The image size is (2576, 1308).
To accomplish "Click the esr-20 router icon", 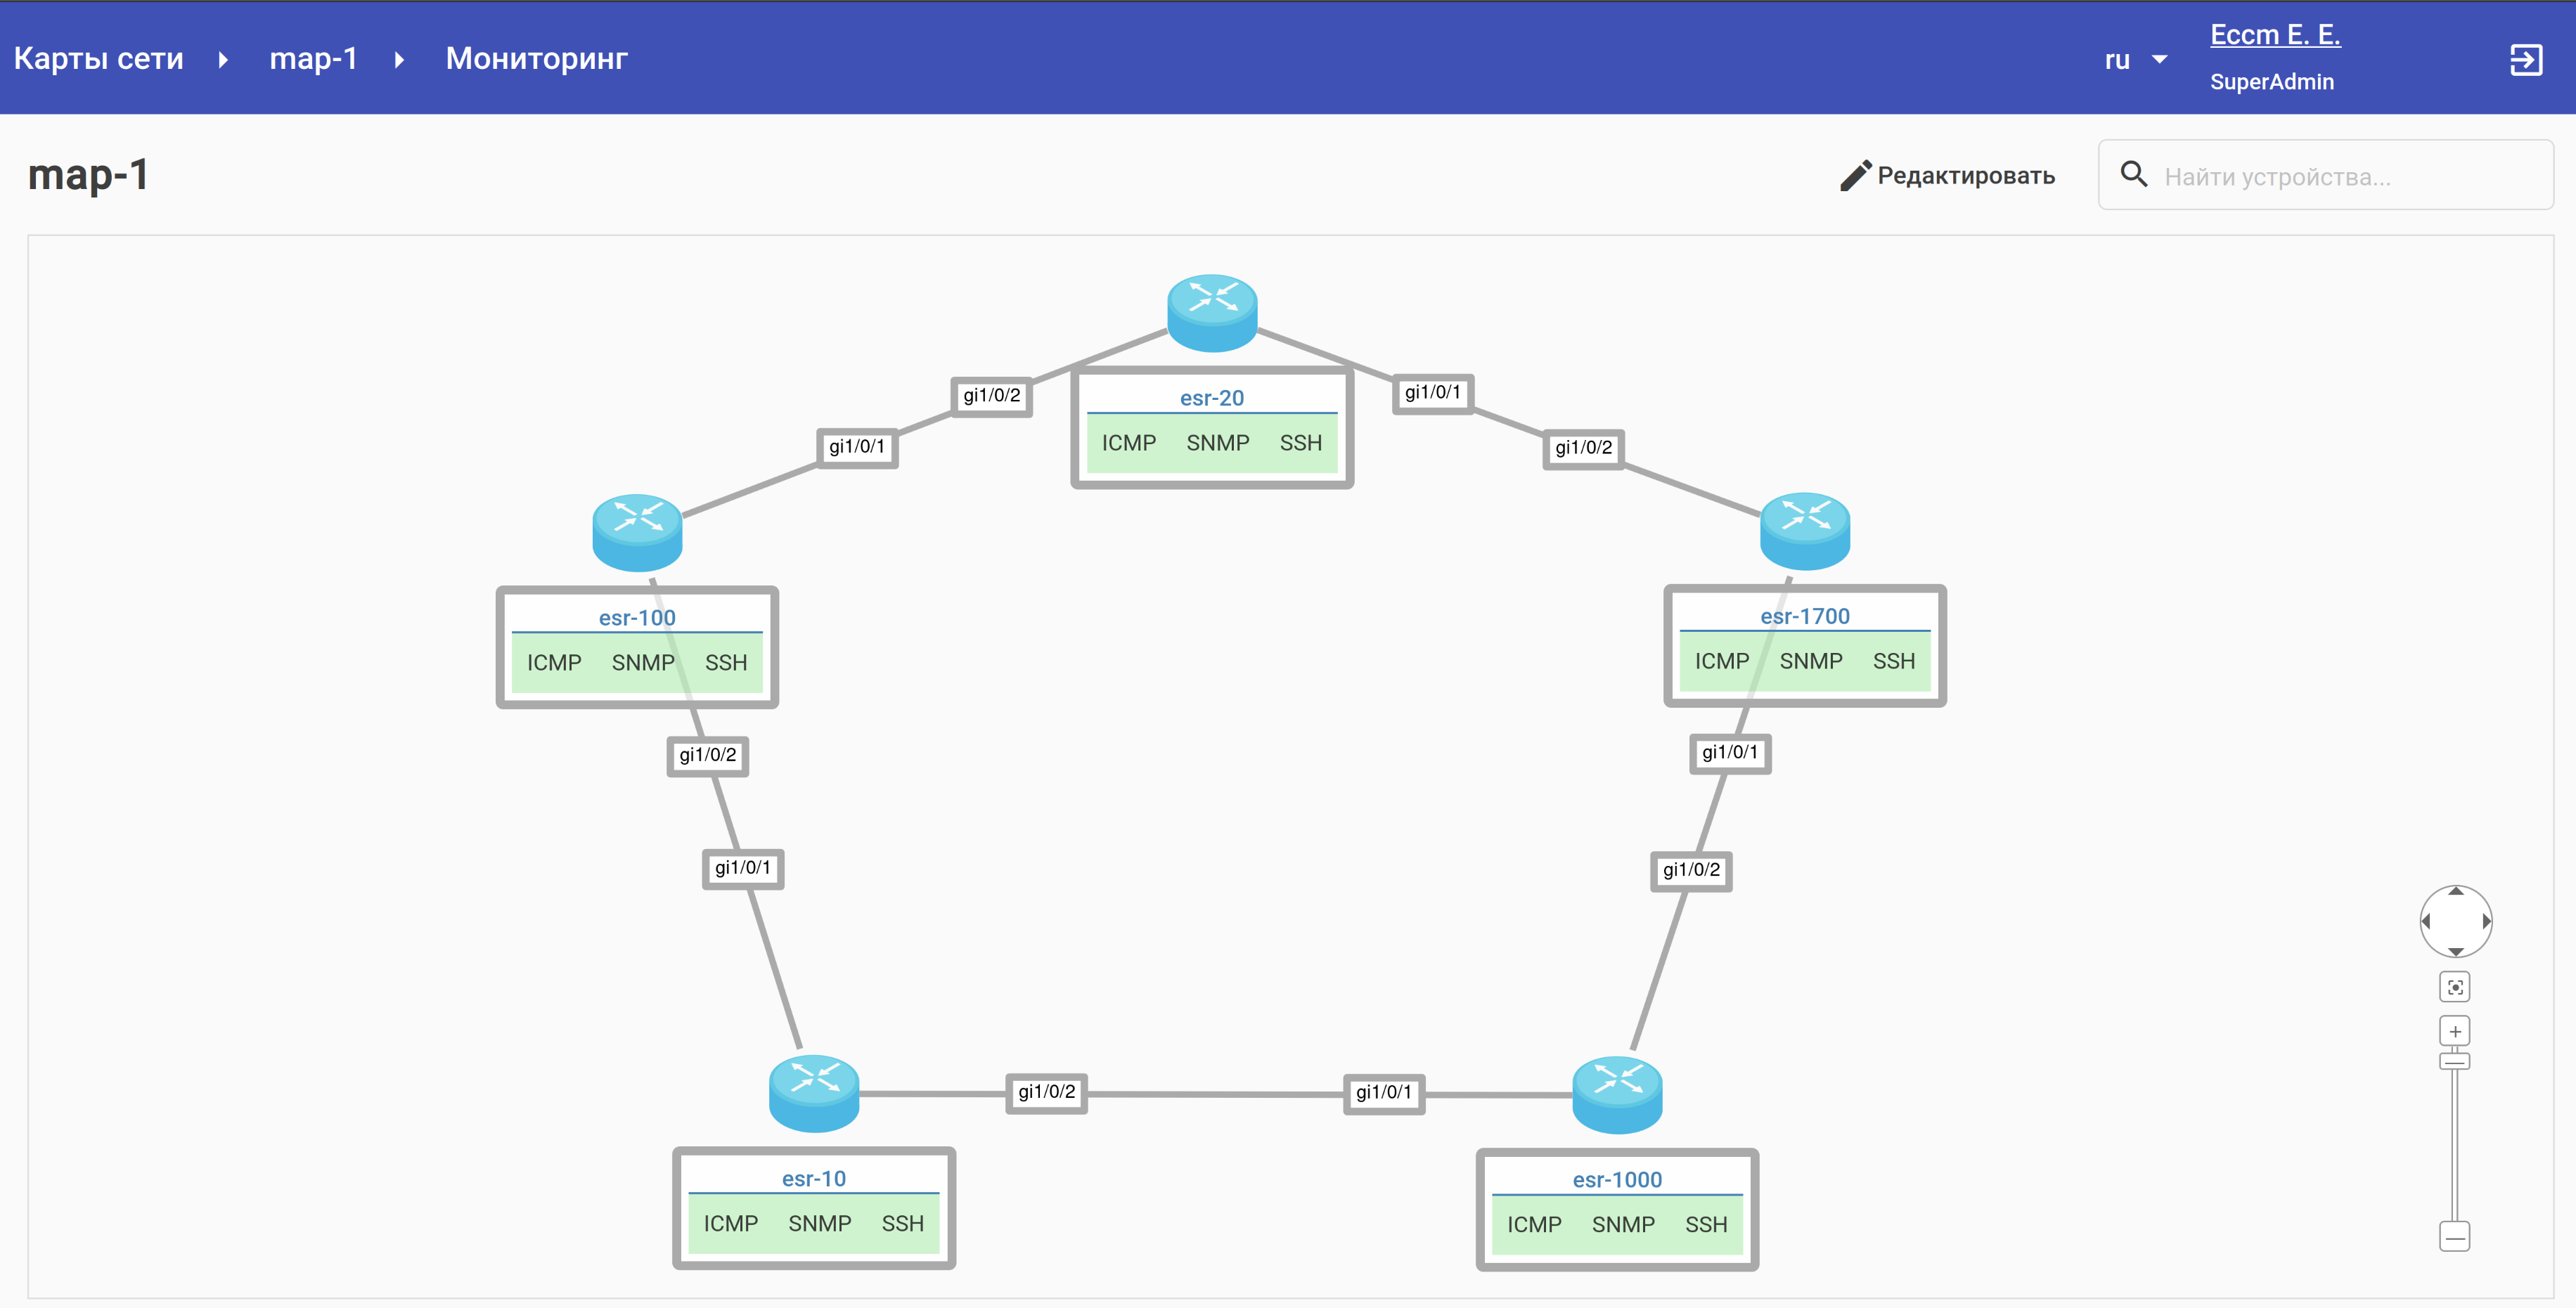I will coord(1212,312).
